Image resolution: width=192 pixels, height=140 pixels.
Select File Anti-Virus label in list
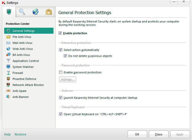pyautogui.click(x=22, y=37)
